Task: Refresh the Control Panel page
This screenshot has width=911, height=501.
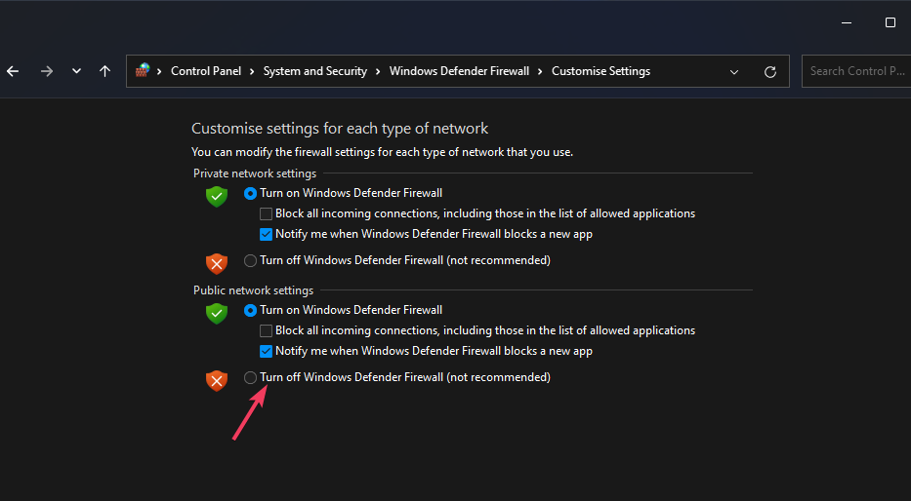Action: pos(770,71)
